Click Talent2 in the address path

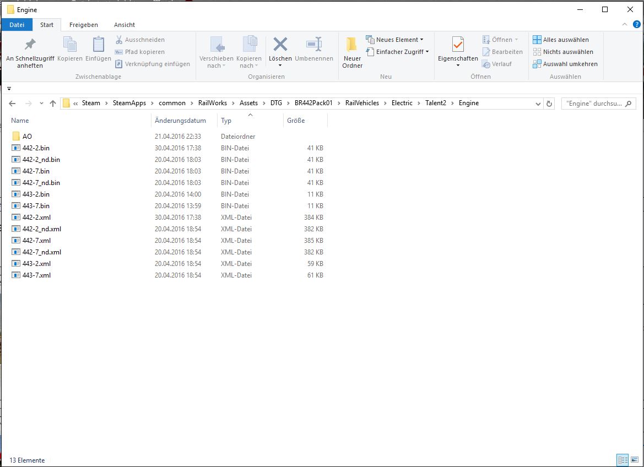click(x=435, y=103)
